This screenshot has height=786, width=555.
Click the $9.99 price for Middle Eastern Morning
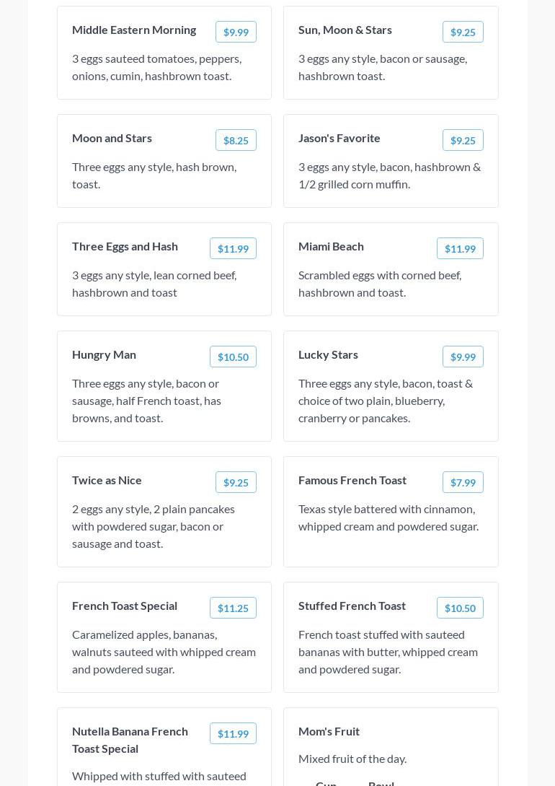[x=236, y=32]
